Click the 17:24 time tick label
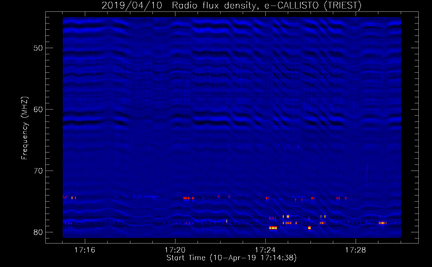 coord(265,250)
